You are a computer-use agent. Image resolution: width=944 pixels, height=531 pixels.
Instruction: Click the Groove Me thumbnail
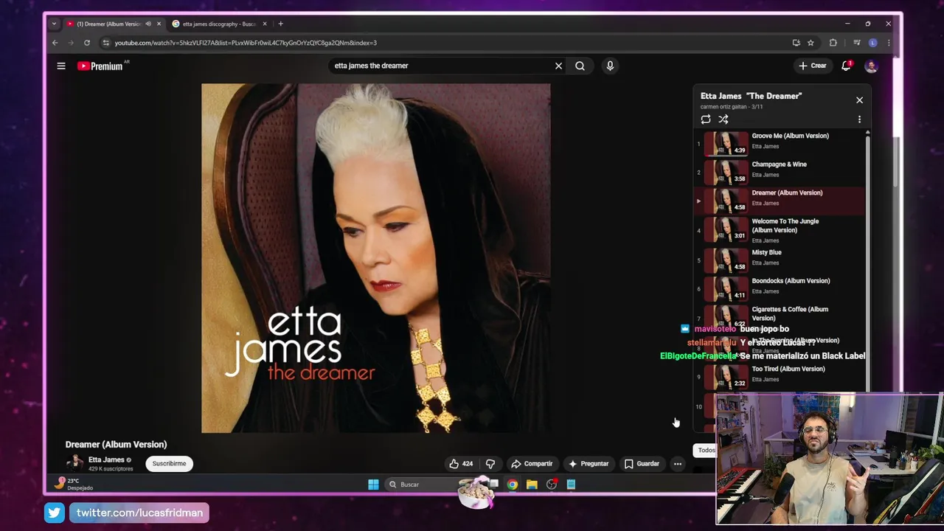(x=726, y=143)
